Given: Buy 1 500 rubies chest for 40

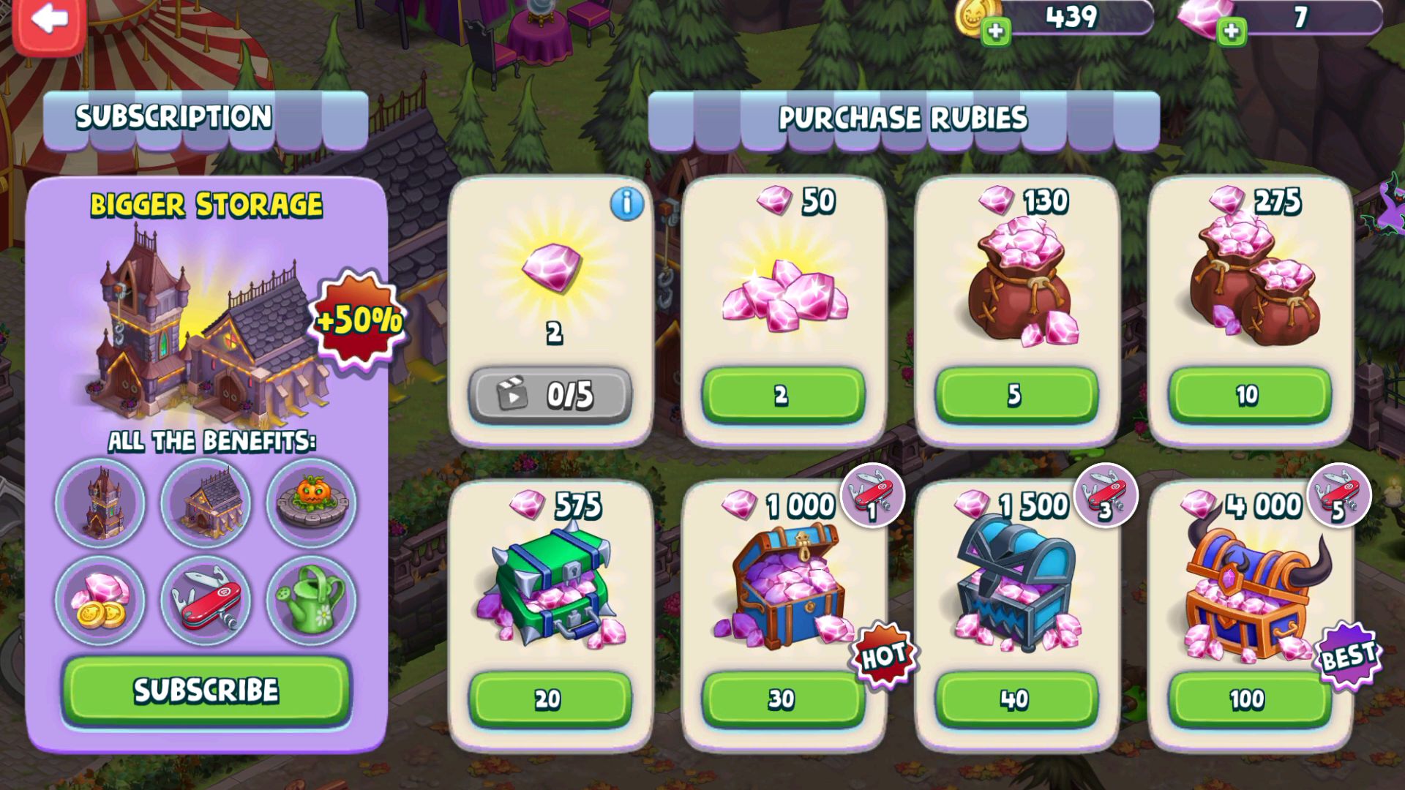Looking at the screenshot, I should (1016, 700).
